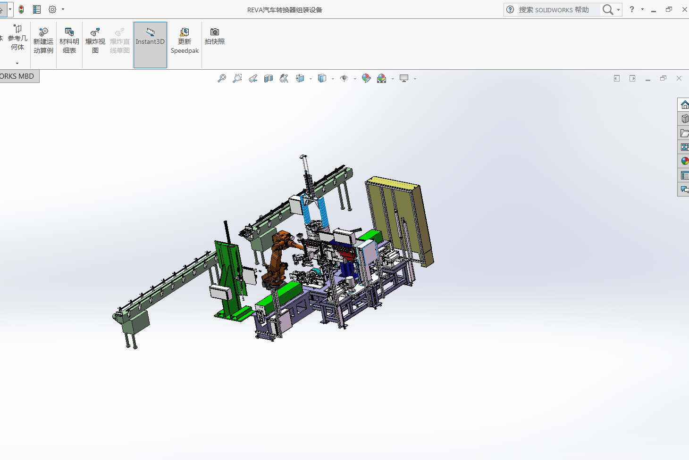Expand the Hide/Show Items eye dropdown

click(x=355, y=79)
